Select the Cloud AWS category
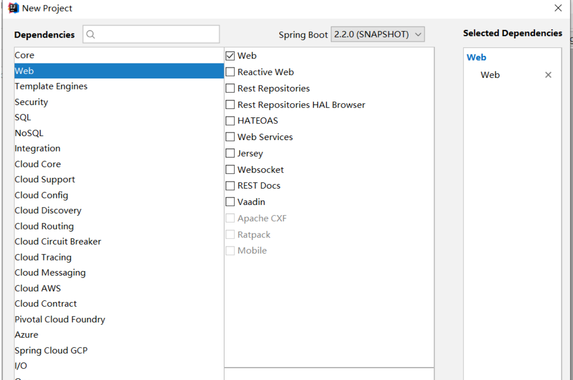The image size is (573, 380). (x=119, y=288)
